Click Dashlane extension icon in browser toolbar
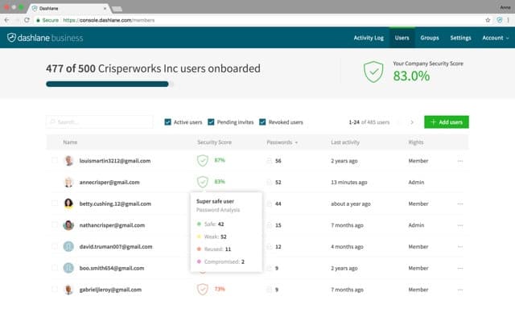 [499, 20]
